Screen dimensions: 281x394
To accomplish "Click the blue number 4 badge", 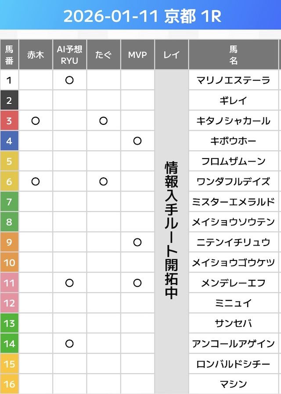I will point(9,141).
